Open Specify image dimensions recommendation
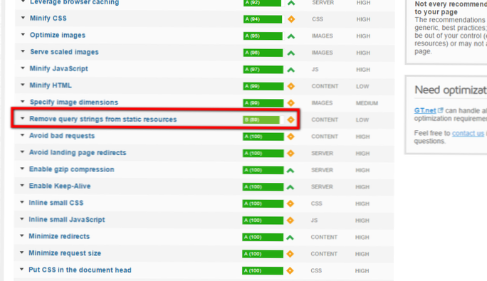The height and width of the screenshot is (281, 487). pos(74,102)
